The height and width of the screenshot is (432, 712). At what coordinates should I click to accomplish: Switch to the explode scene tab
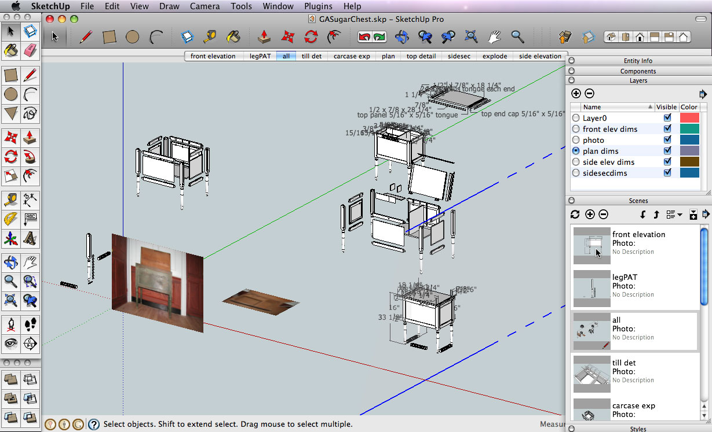[x=494, y=56]
